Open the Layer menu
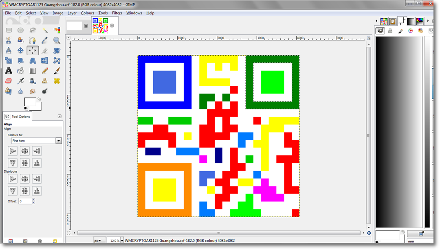Viewport: 440px width, 250px height. click(72, 13)
